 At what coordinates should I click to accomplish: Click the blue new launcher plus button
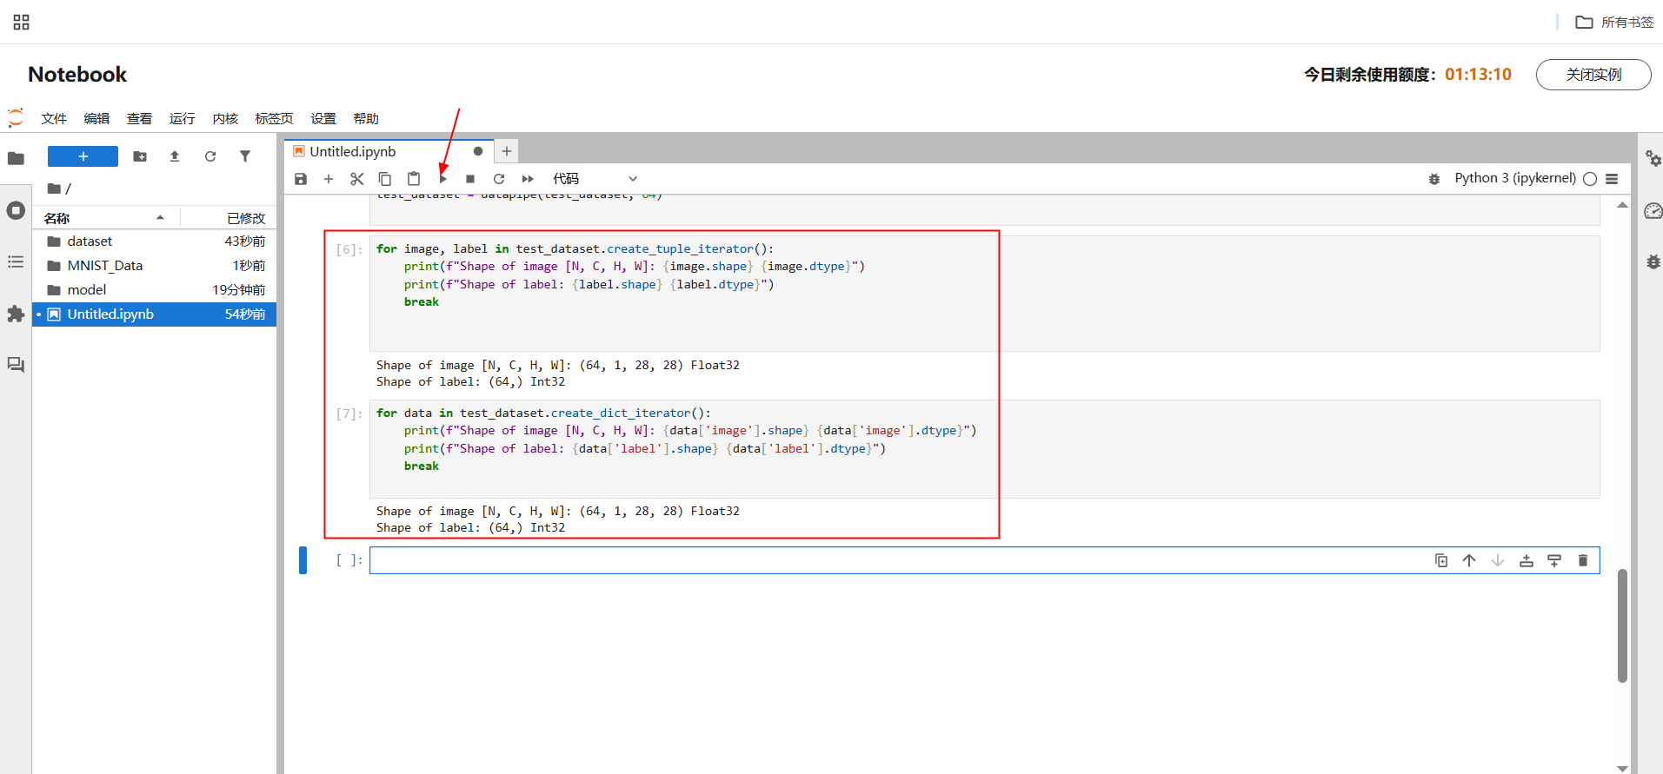83,156
